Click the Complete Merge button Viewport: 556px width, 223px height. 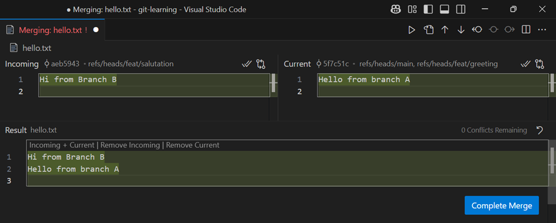(501, 205)
